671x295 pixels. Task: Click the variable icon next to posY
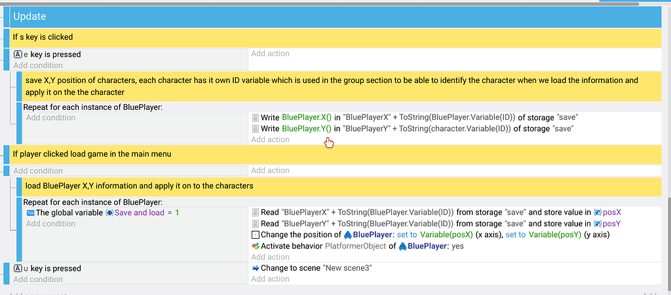click(598, 223)
